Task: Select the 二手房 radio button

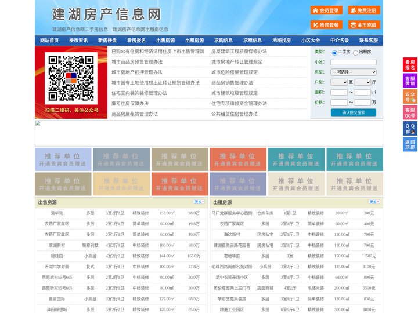Action: point(334,53)
